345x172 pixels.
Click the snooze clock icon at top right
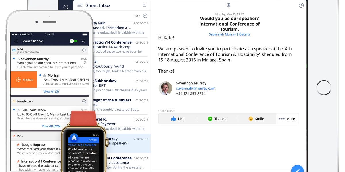point(301,5)
